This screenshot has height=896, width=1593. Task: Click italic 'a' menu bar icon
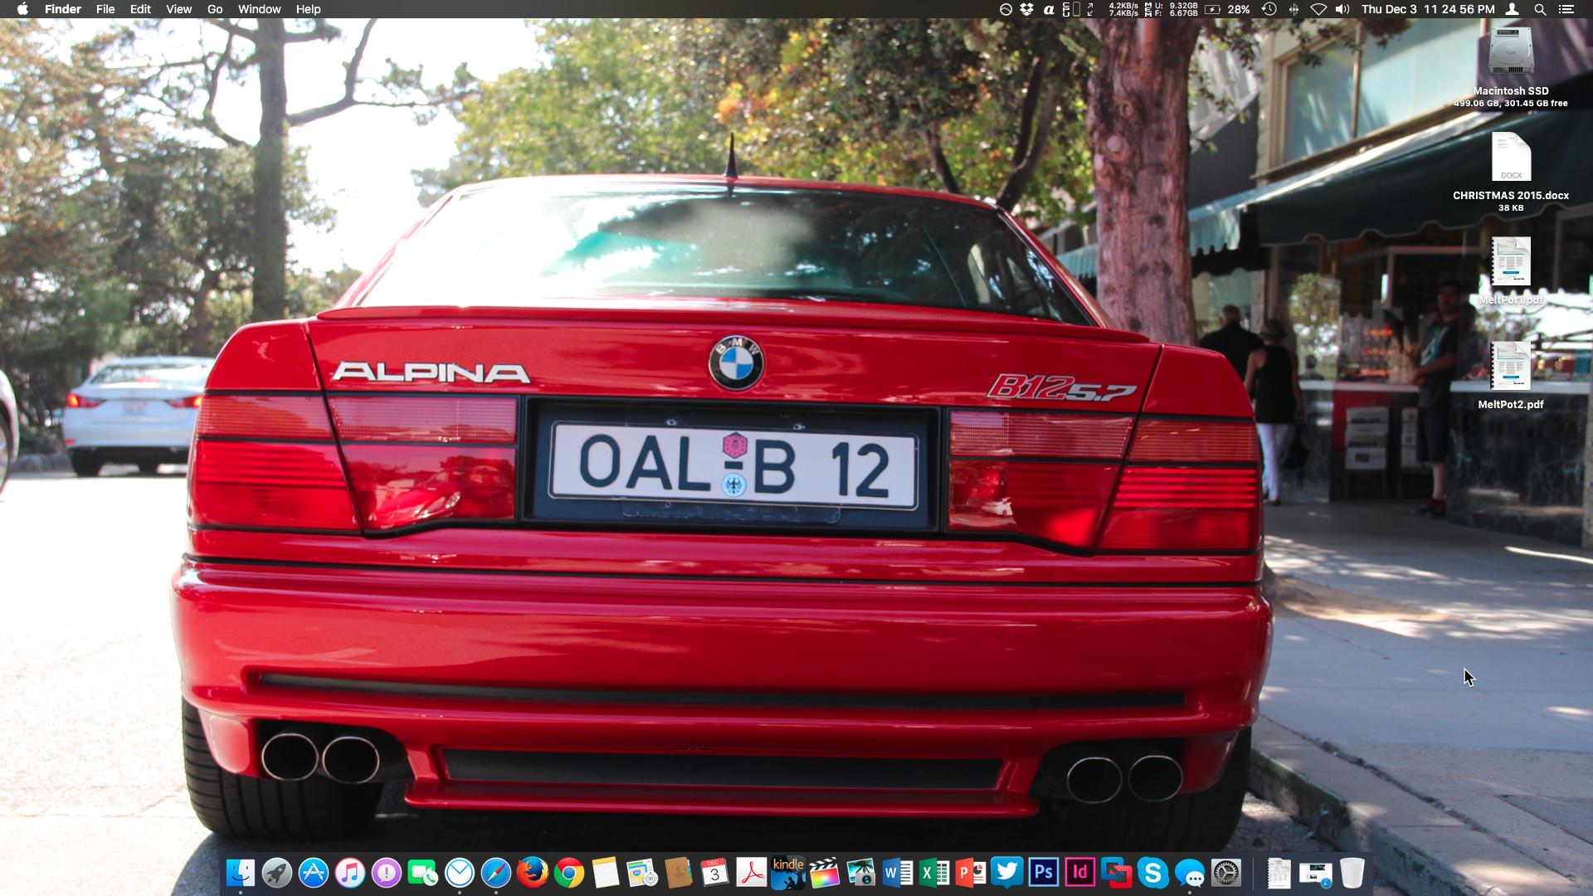tap(1049, 9)
